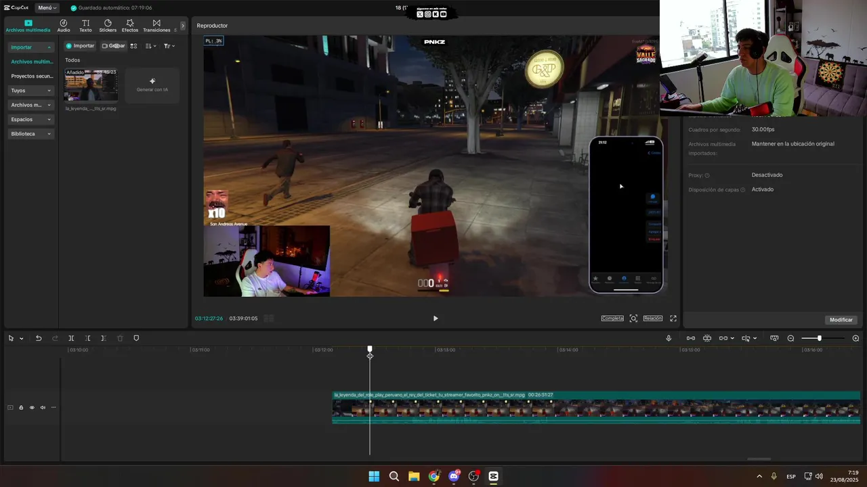Click the timeline playhead handle
This screenshot has width=867, height=487.
370,350
